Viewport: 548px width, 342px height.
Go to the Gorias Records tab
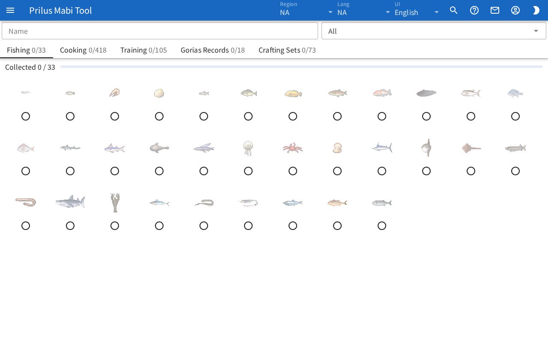[x=213, y=50]
